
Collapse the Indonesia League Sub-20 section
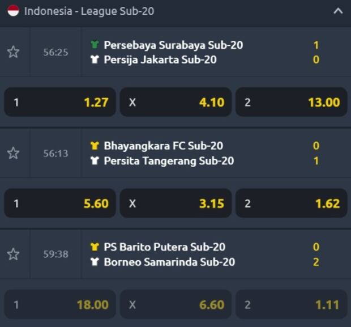click(338, 11)
